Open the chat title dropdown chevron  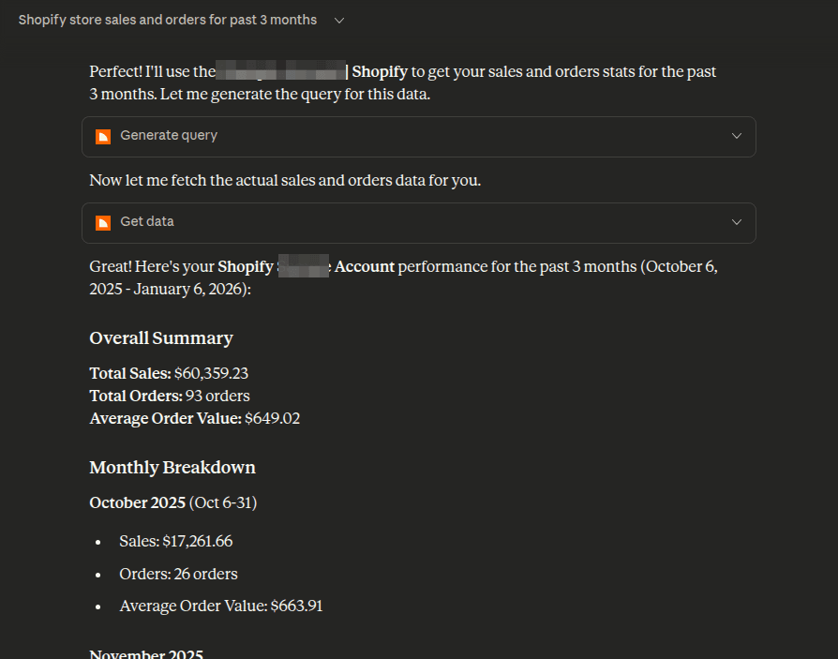pyautogui.click(x=338, y=20)
